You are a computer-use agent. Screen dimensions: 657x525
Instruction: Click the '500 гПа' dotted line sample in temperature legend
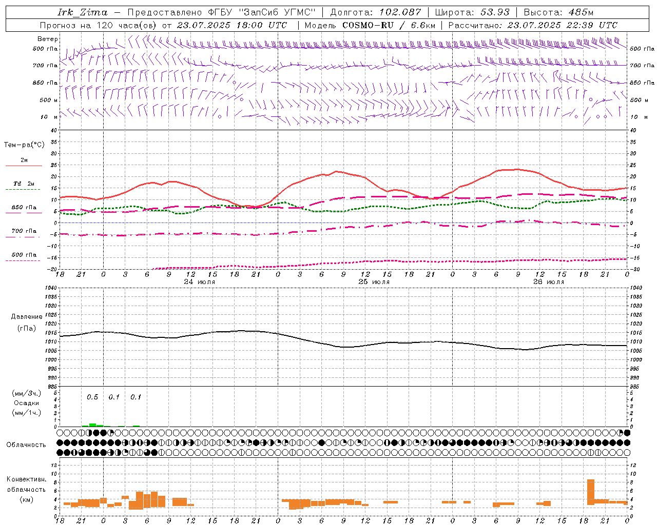point(24,260)
